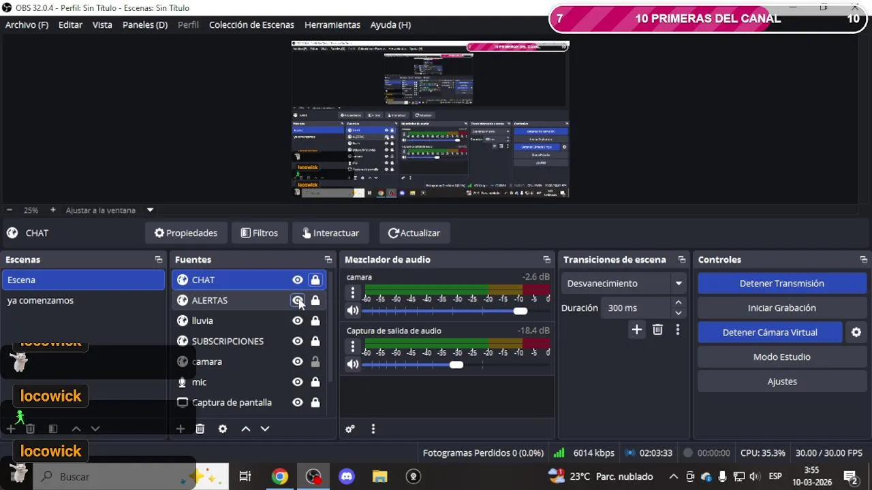Screen dimensions: 872x490
Task: Open audio mixer three-dot menu
Action: (x=373, y=429)
